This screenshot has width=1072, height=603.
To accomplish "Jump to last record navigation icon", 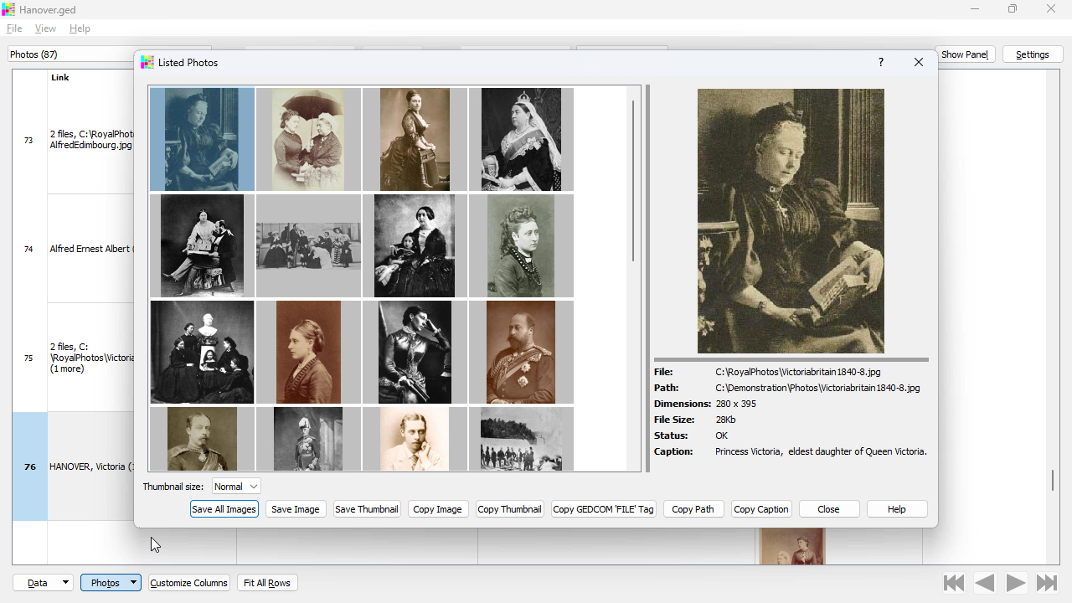I will pyautogui.click(x=1047, y=583).
